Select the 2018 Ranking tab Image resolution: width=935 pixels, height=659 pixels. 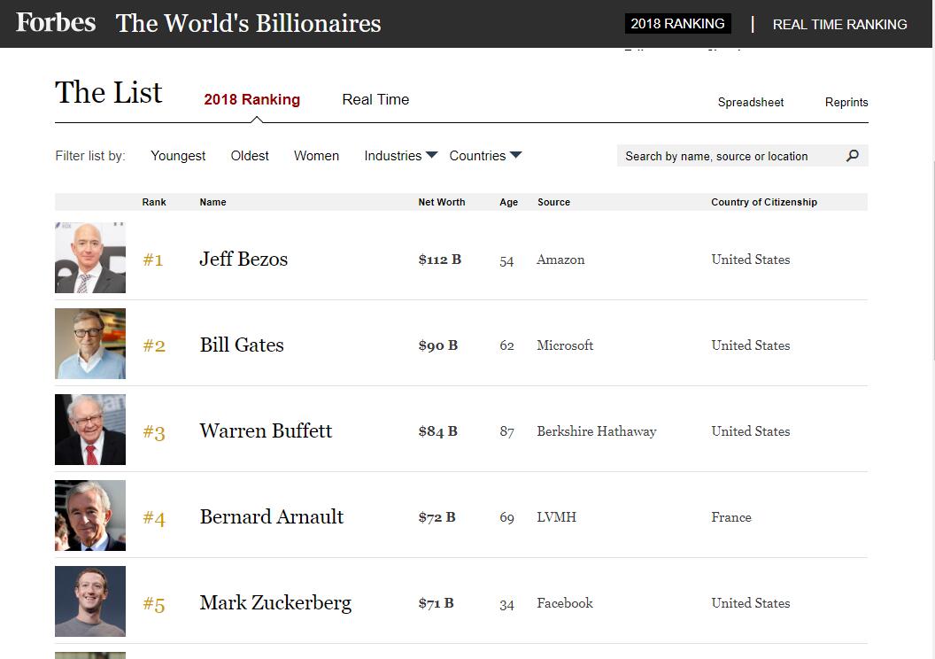coord(251,100)
